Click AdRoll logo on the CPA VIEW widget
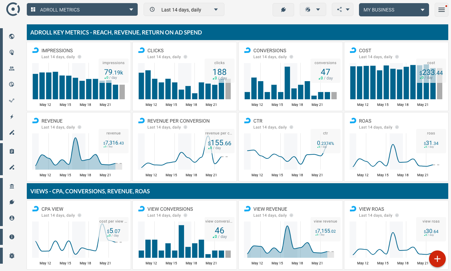The height and width of the screenshot is (271, 451). pos(36,209)
